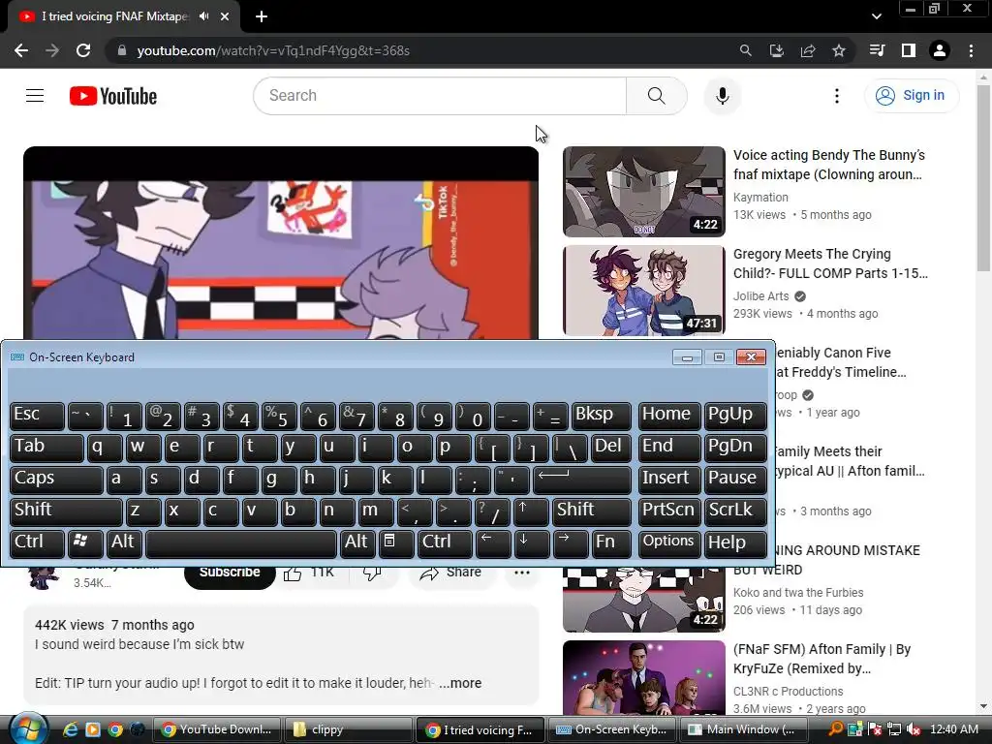Viewport: 992px width, 744px height.
Task: Switch to YouTube Downl... taskbar window
Action: (x=216, y=729)
